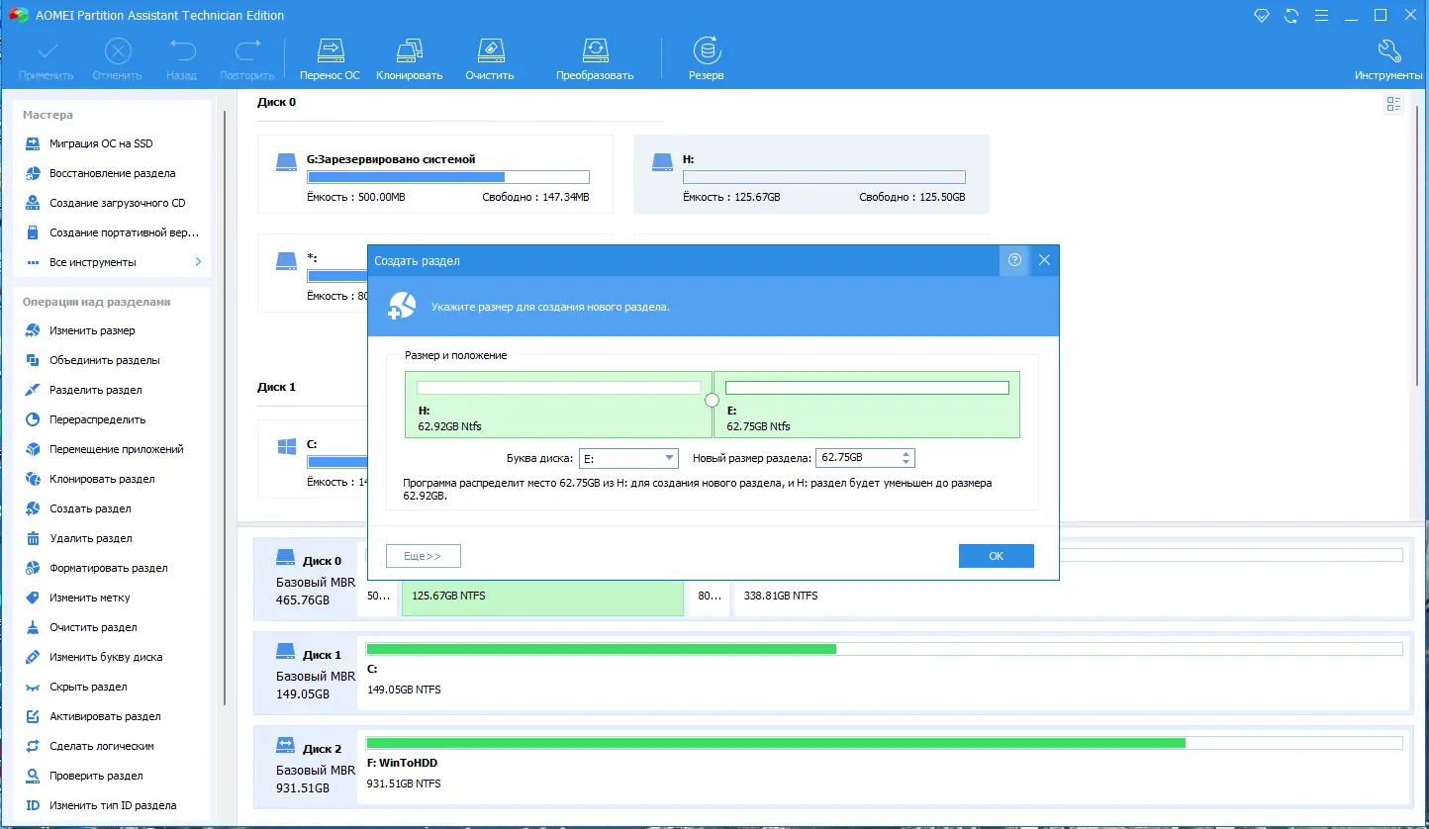Select G: Зарезервировано системой partition card
The height and width of the screenshot is (829, 1429).
pos(435,175)
